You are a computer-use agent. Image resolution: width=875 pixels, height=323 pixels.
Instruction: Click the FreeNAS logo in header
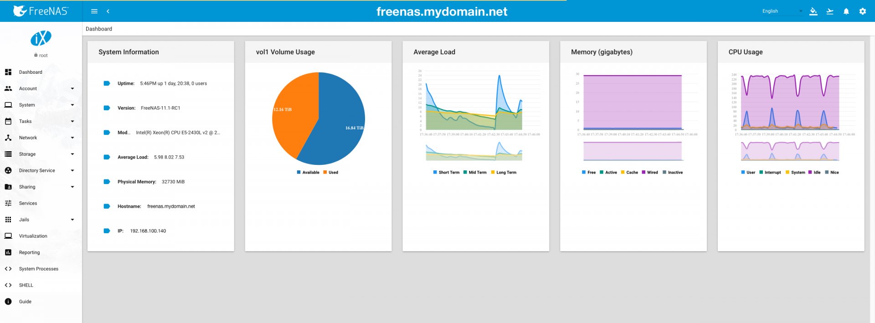(41, 11)
